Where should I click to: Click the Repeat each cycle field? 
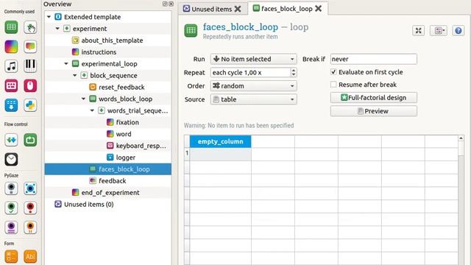tap(251, 72)
